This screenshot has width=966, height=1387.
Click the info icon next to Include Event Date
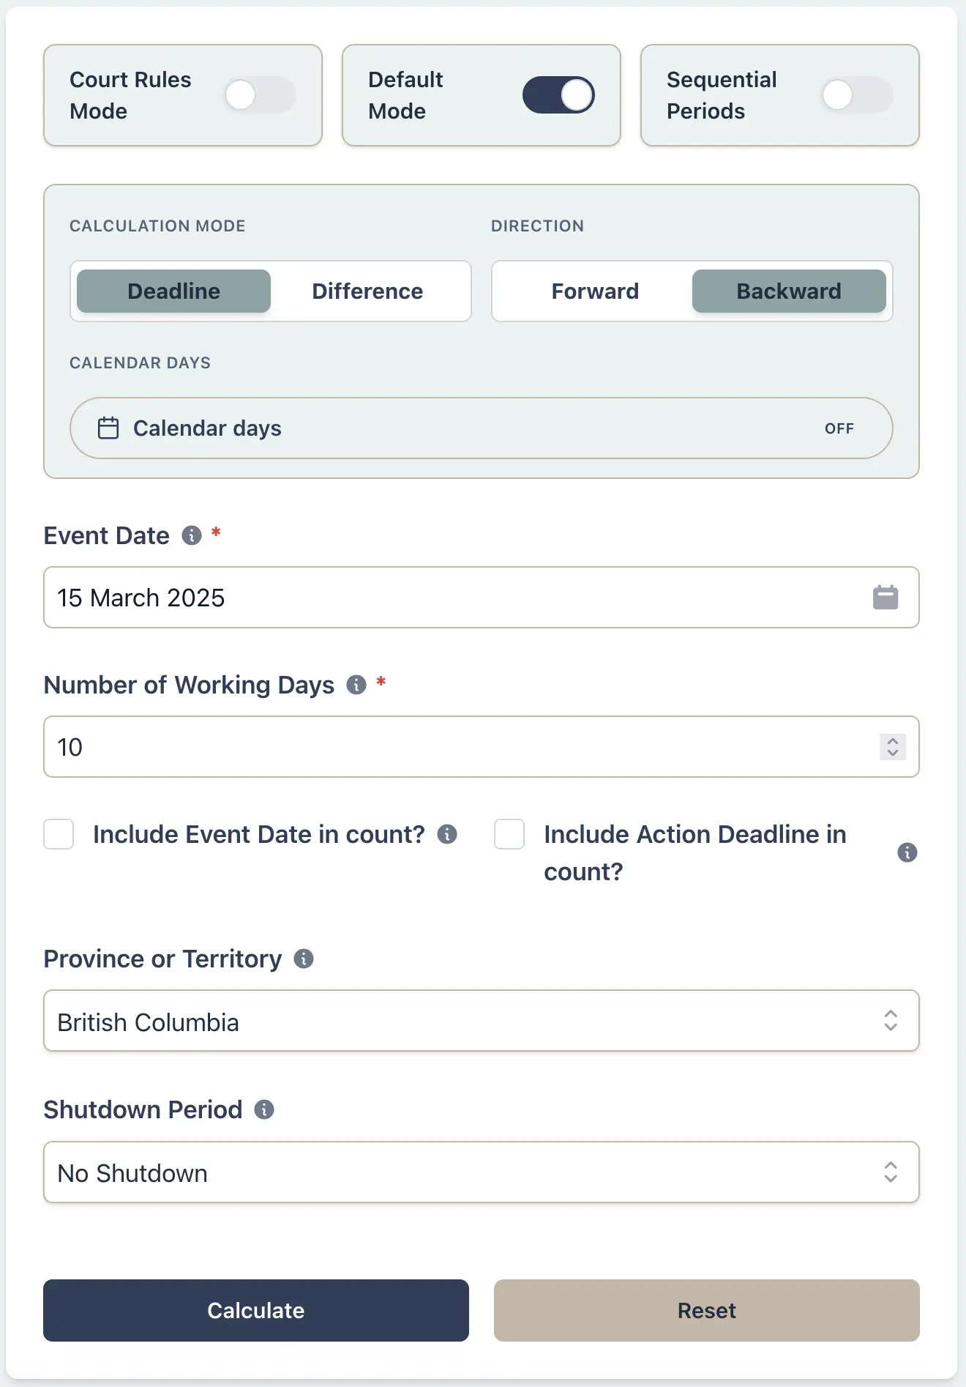[448, 834]
